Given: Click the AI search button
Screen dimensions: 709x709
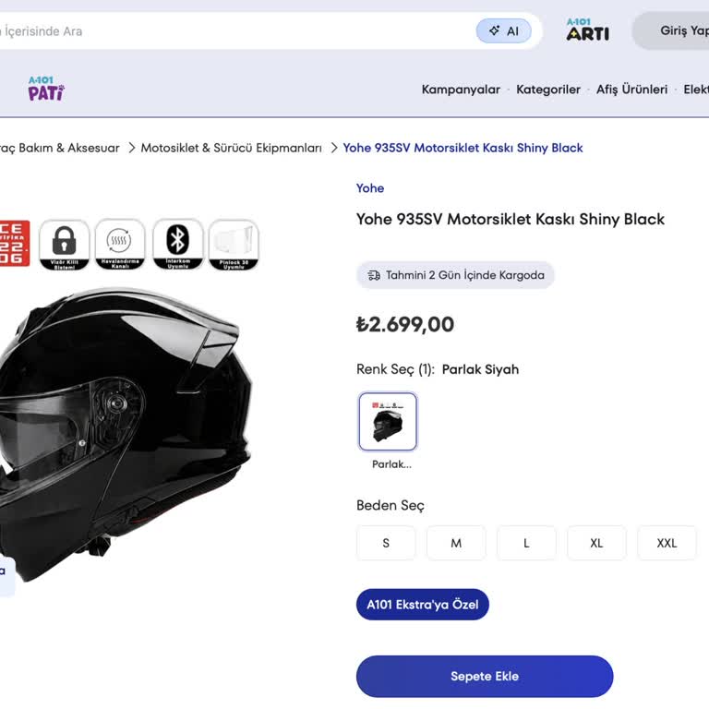Looking at the screenshot, I should coord(503,31).
